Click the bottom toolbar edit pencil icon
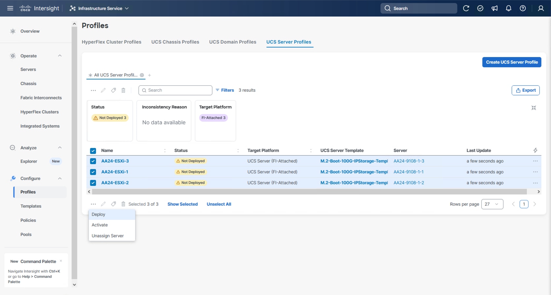Image resolution: width=551 pixels, height=295 pixels. (103, 204)
